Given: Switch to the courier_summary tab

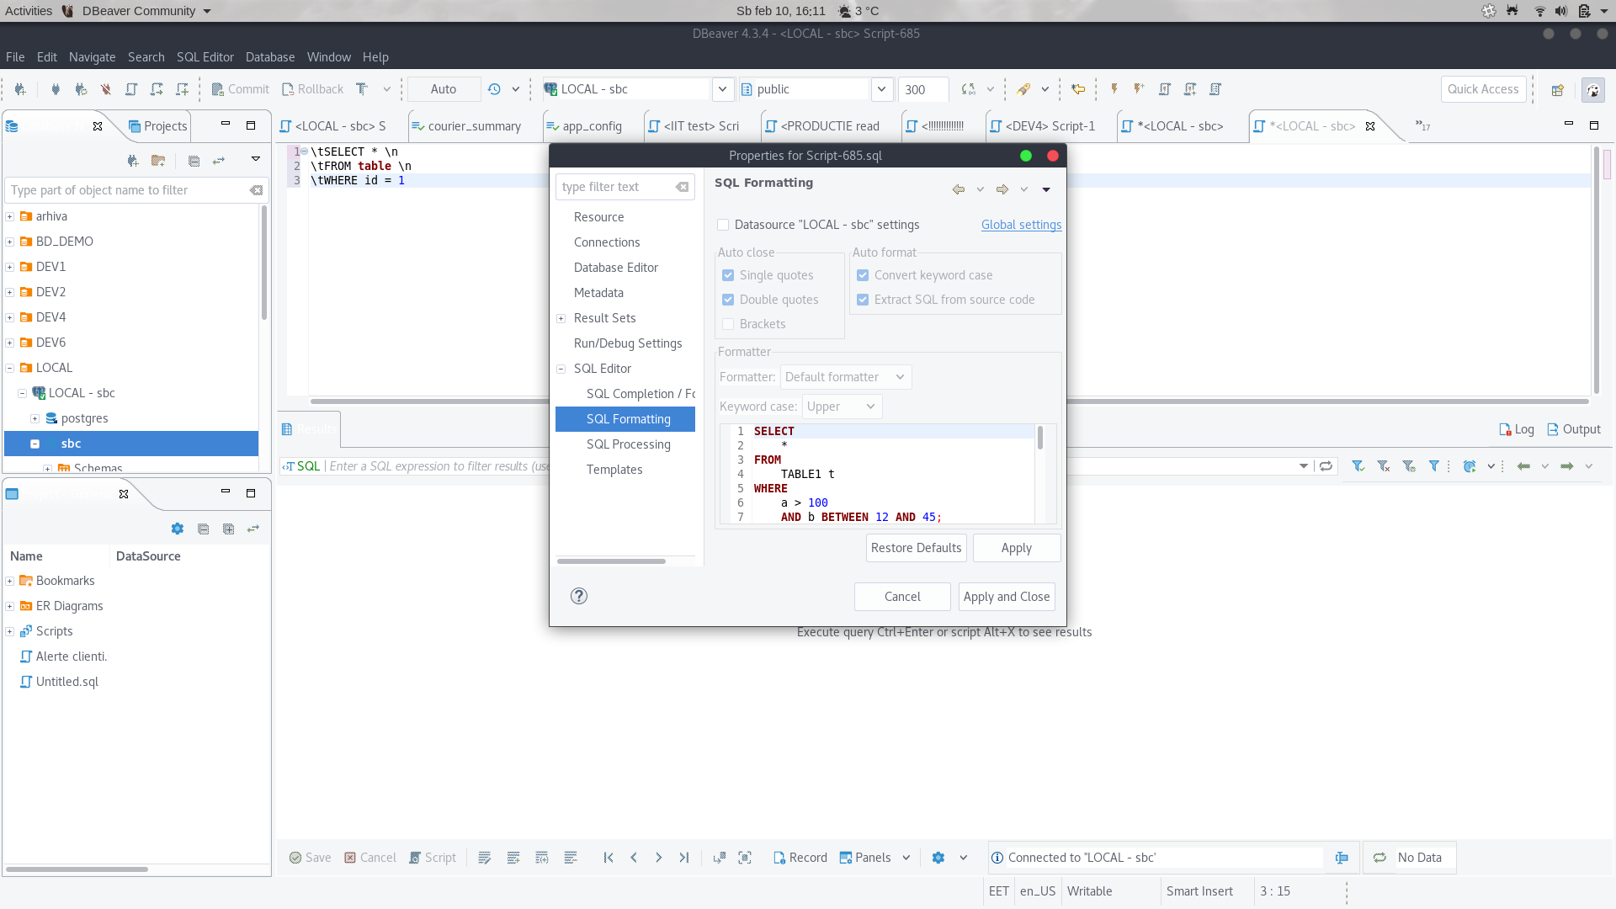Looking at the screenshot, I should click(474, 126).
